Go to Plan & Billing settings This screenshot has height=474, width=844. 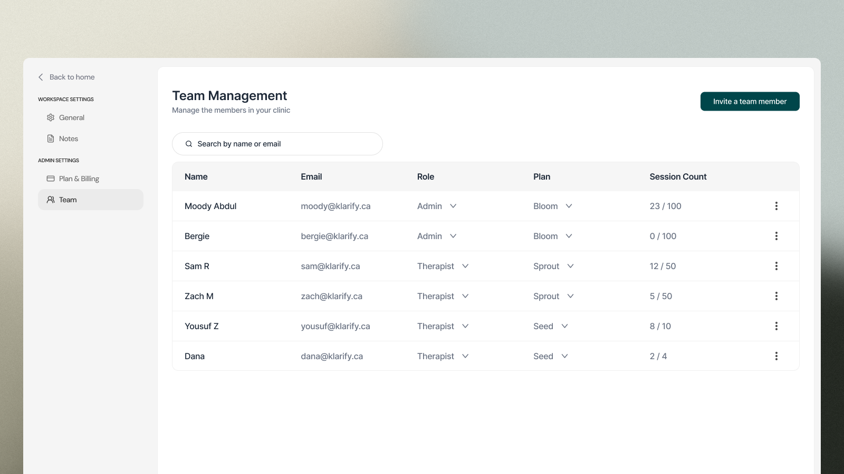coord(79,179)
